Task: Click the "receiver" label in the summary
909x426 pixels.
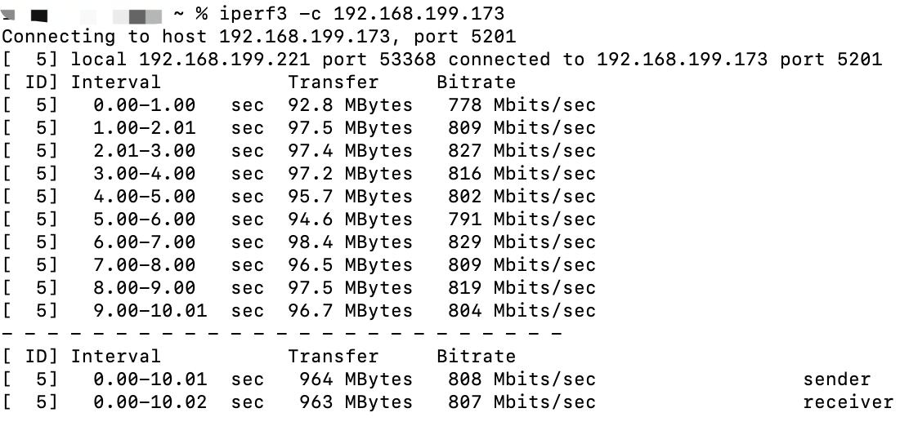Action: tap(848, 402)
